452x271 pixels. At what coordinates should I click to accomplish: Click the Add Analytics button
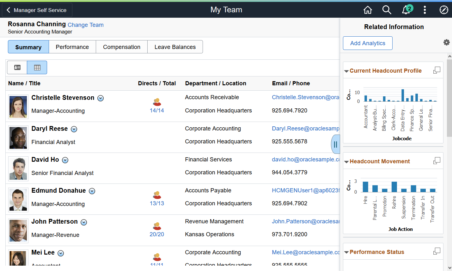click(368, 43)
